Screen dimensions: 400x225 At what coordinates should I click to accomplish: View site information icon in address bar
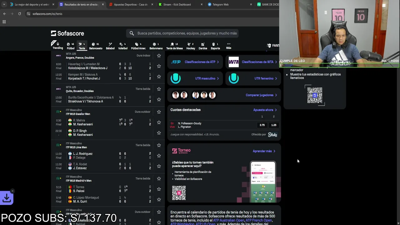pyautogui.click(x=28, y=14)
